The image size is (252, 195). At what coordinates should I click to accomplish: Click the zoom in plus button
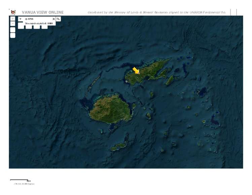pos(12,19)
